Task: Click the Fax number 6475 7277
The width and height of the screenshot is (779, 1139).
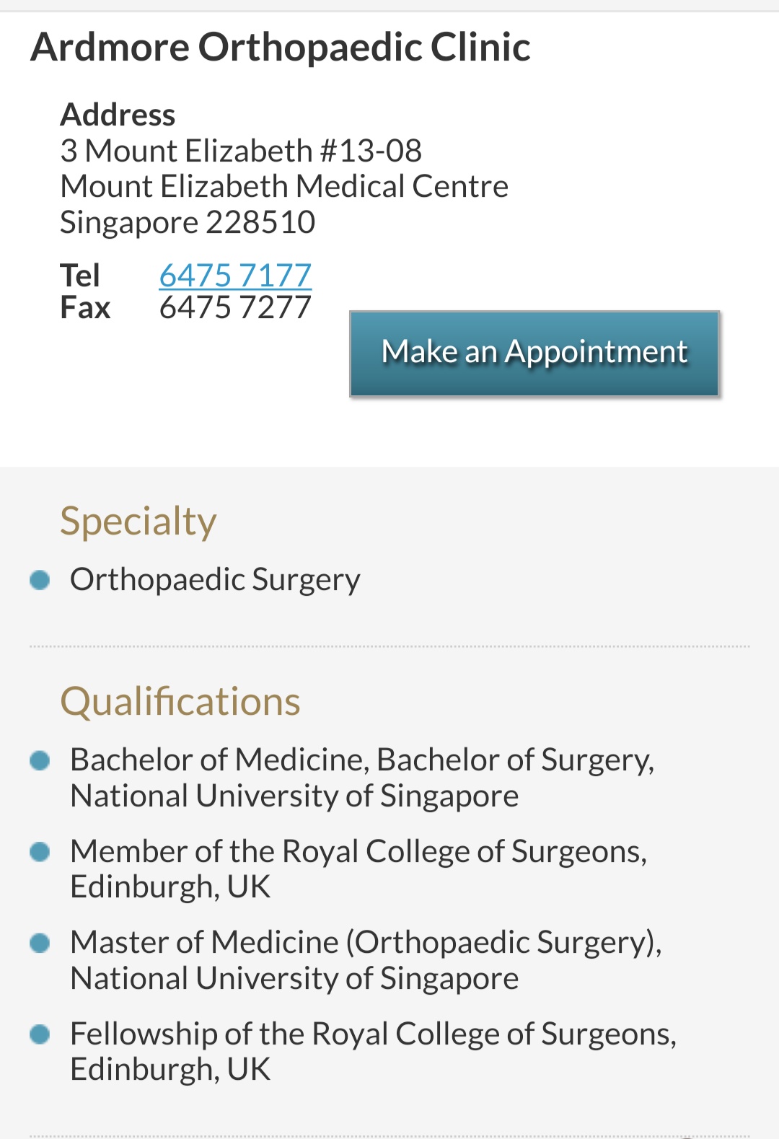Action: [x=235, y=307]
